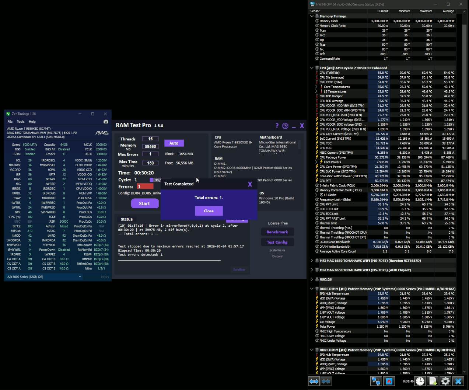Viewport: 469px width, 390px height.
Task: Open HWiNFO remote network monitoring icon
Action: (376, 381)
